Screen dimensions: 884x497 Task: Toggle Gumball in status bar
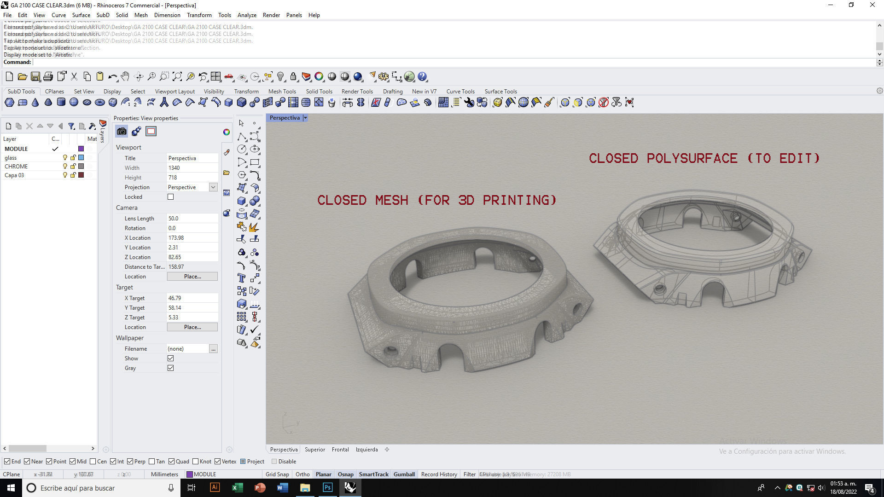click(404, 474)
